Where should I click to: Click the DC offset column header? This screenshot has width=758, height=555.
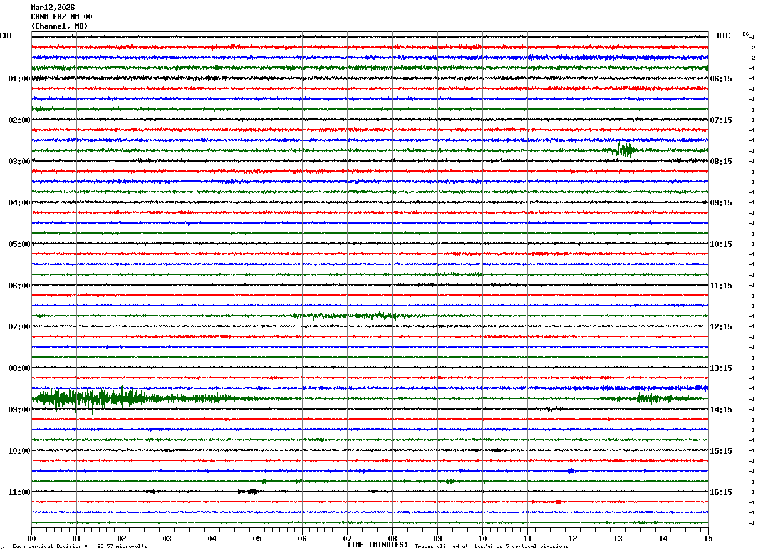(745, 34)
